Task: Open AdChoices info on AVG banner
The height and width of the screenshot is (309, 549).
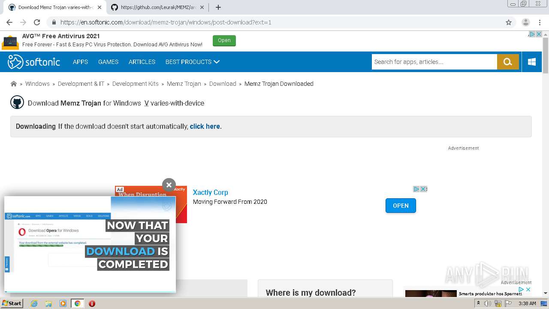Action: [532, 34]
